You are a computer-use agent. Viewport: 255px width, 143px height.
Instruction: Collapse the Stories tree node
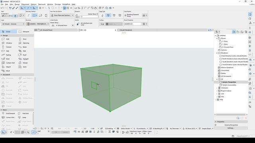217,39
